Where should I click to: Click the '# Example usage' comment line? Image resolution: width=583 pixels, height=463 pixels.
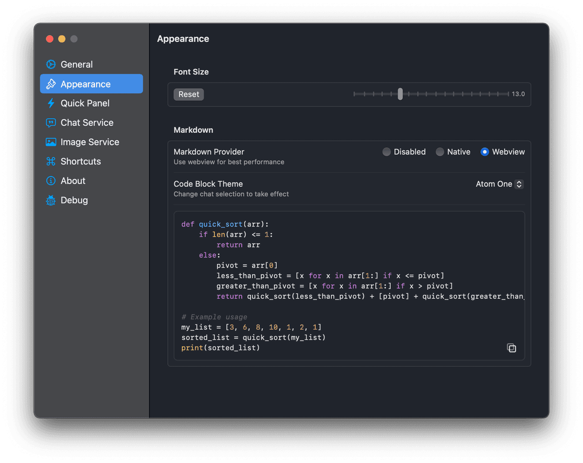214,317
